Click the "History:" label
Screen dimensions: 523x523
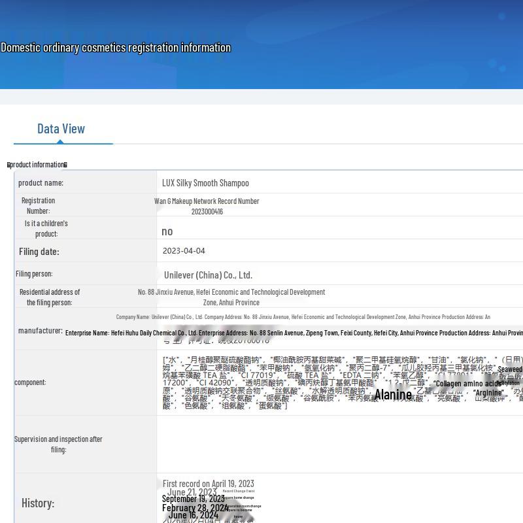[38, 503]
